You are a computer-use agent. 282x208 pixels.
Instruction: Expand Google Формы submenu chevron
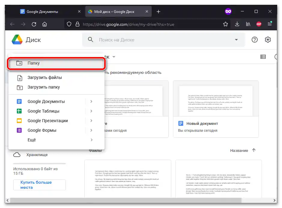[91, 130]
